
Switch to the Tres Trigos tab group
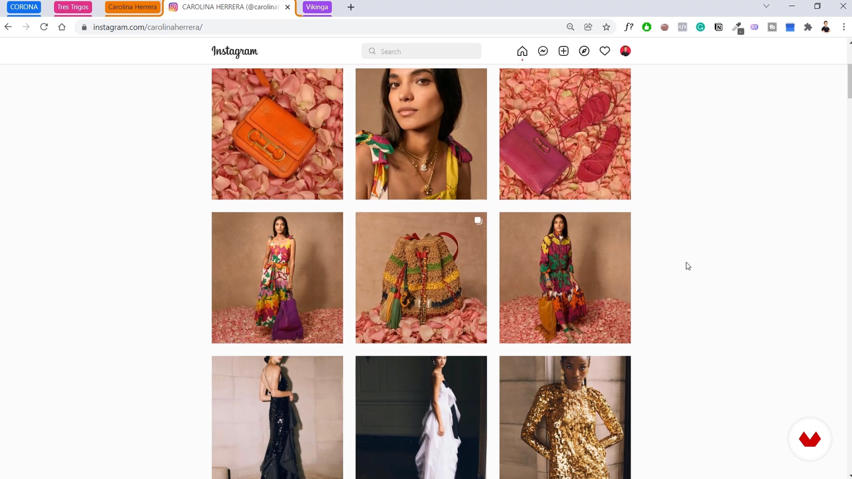[73, 7]
